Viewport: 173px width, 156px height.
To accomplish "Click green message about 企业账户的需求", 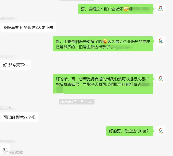I will (103, 44).
